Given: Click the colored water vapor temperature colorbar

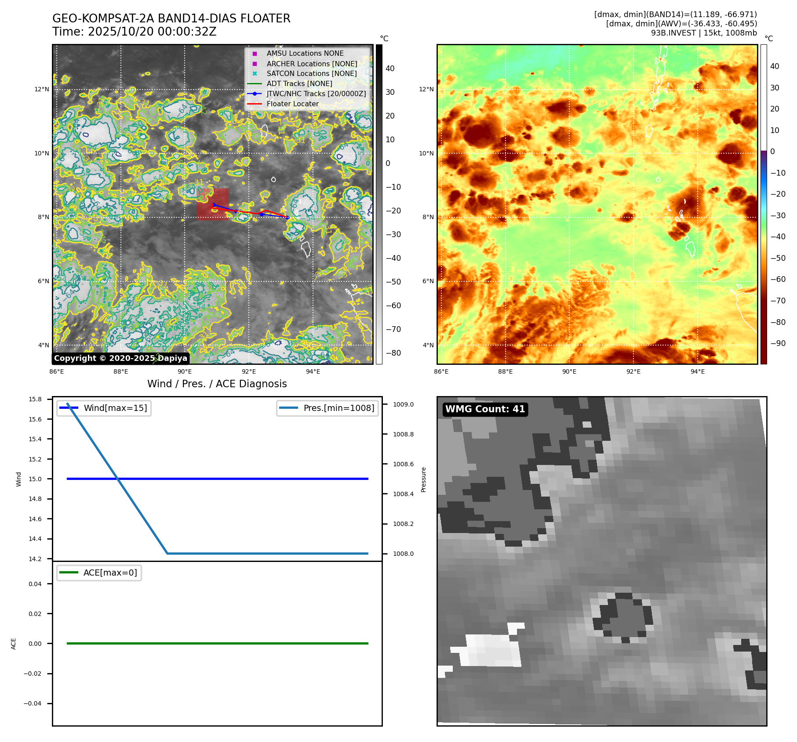Looking at the screenshot, I should 764,204.
